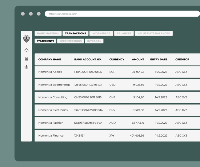Open the Intraday sub-tab
This screenshot has width=200, height=167.
coord(94,41)
